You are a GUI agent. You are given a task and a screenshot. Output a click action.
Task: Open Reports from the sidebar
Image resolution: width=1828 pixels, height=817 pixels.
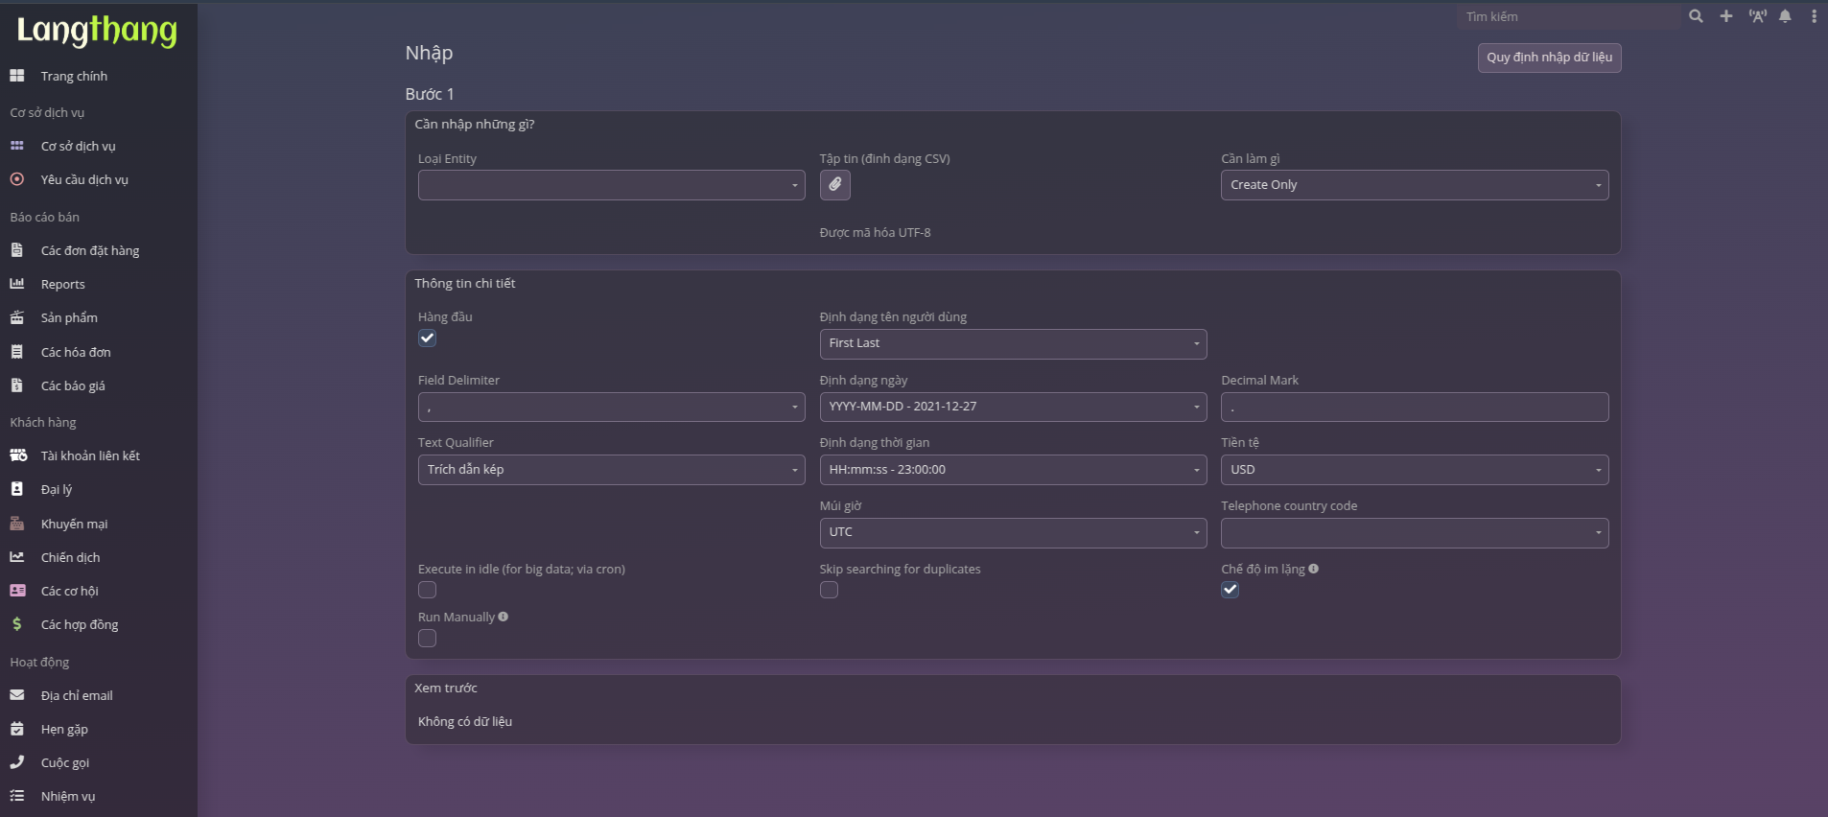tap(62, 284)
